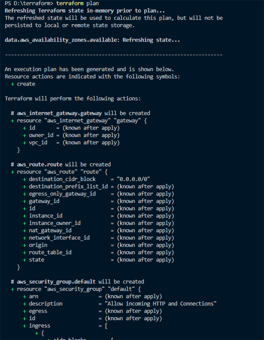The height and width of the screenshot is (340, 264).
Task: Click "Terraform will perform the following actions" text
Action: 72,99
